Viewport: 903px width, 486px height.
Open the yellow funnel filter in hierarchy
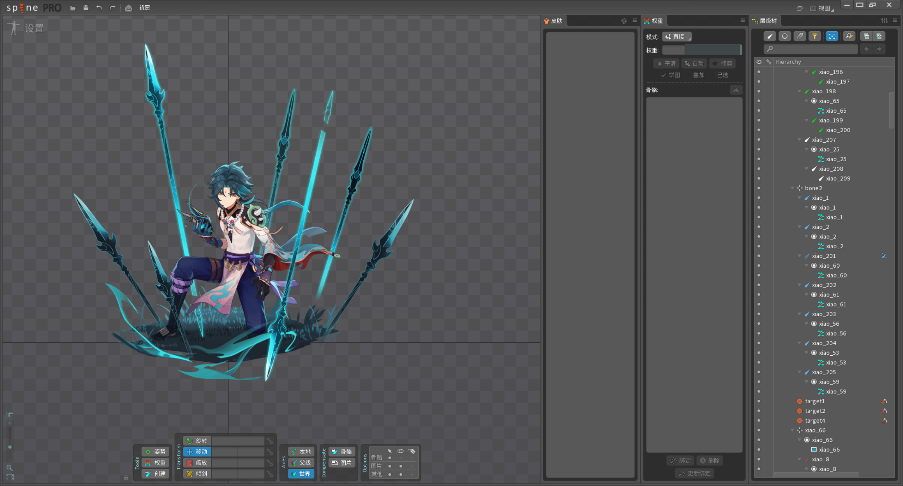pos(814,36)
